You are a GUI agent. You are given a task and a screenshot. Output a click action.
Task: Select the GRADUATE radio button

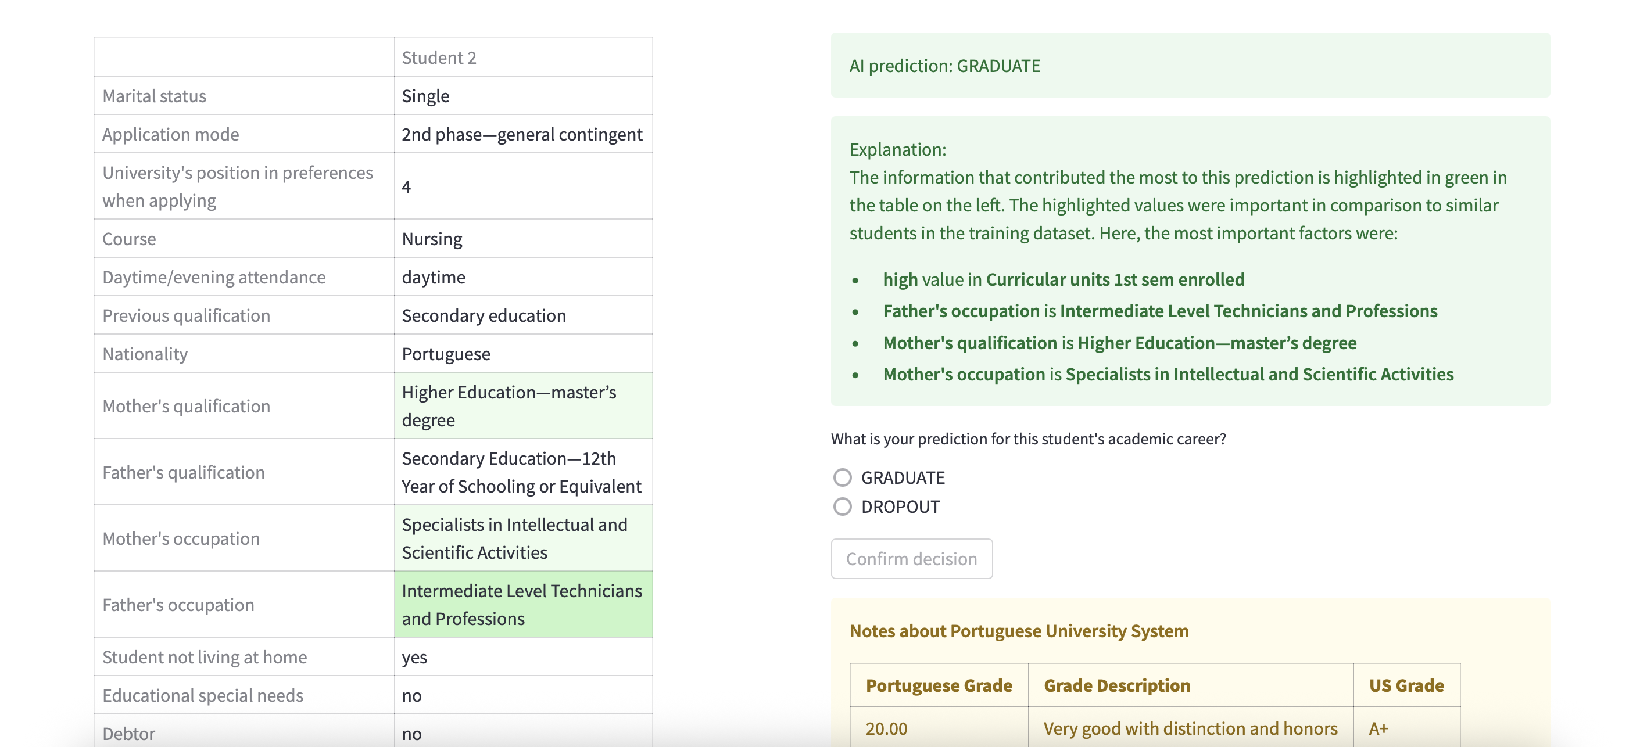click(842, 477)
